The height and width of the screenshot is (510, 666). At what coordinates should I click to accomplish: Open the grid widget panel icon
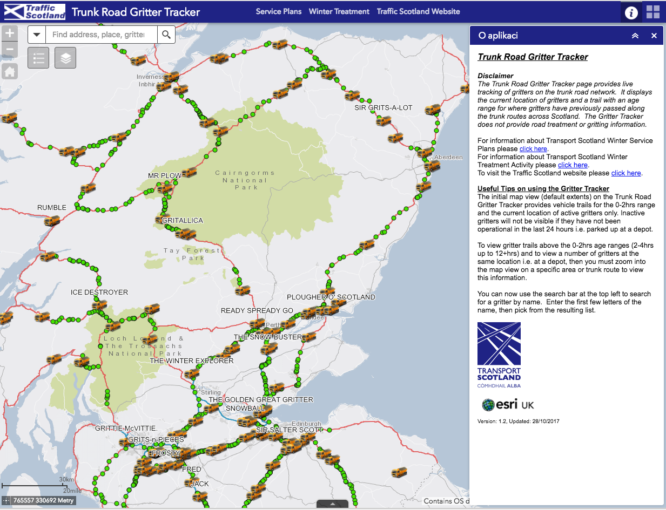653,12
